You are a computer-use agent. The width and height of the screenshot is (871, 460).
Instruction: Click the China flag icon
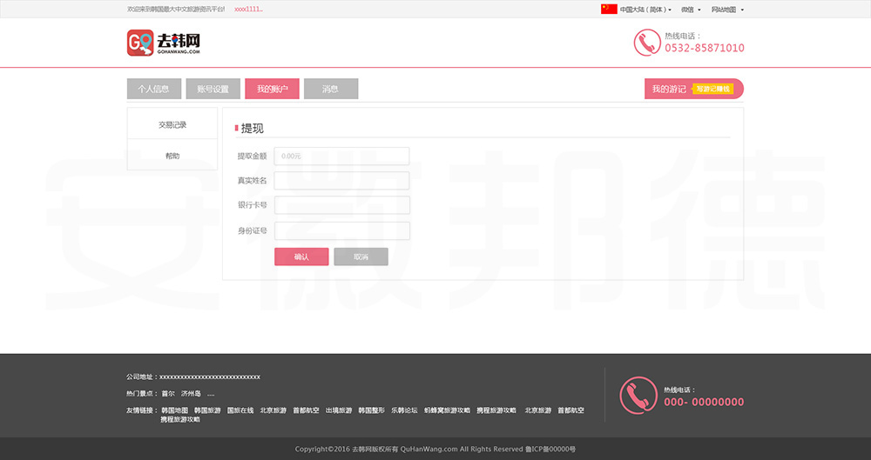pos(609,10)
